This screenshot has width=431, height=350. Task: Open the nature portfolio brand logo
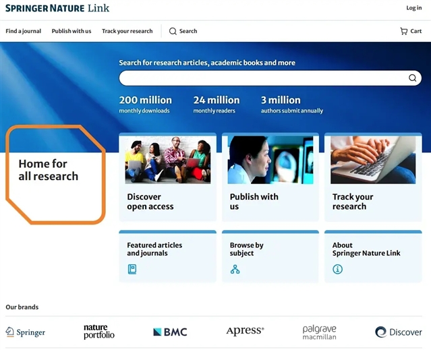click(99, 332)
